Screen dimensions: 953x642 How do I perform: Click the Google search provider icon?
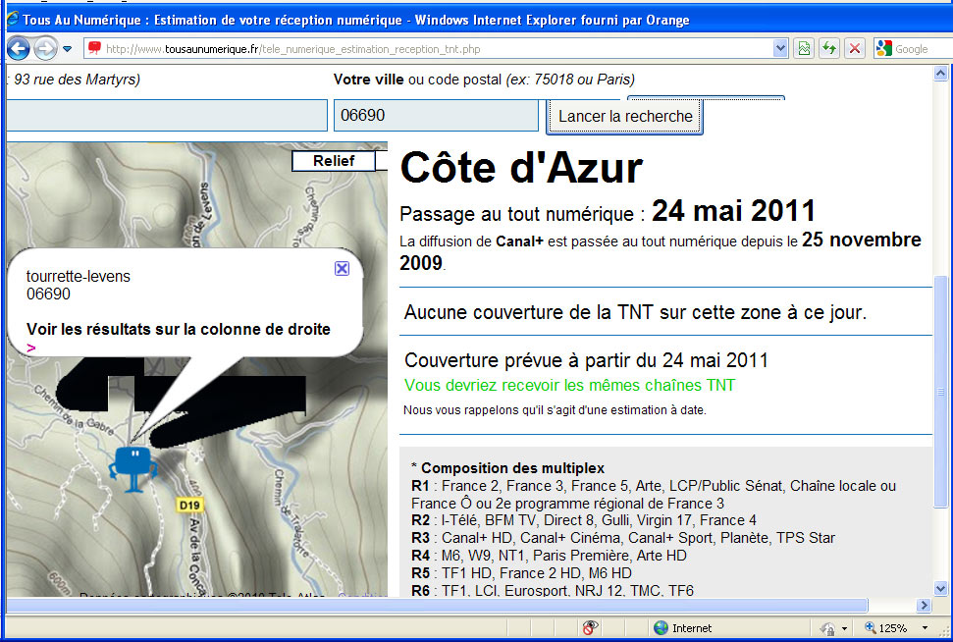tap(883, 49)
